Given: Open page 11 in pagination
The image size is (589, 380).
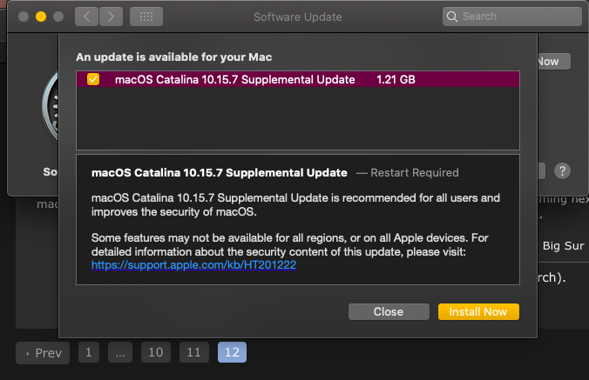Looking at the screenshot, I should (194, 352).
